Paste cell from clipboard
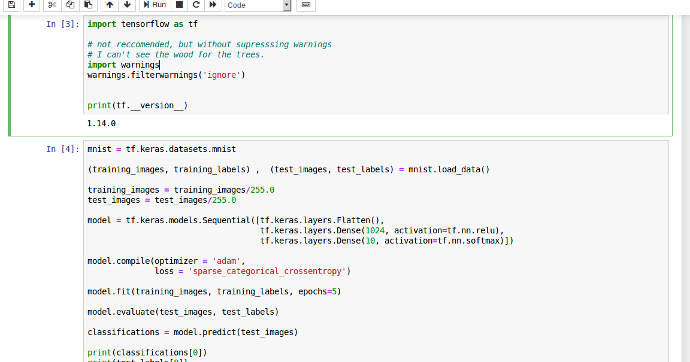 coord(88,5)
